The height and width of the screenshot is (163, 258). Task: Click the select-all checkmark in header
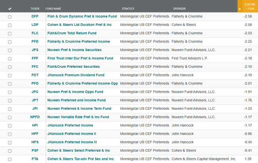click(10, 9)
